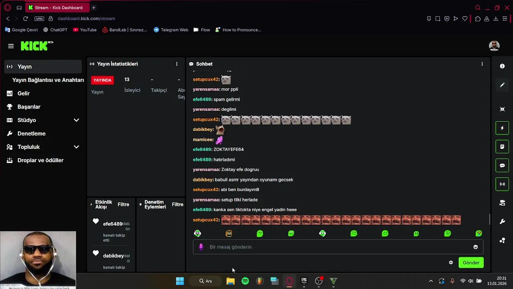
Task: Open the emoji picker in message box
Action: pyautogui.click(x=476, y=247)
